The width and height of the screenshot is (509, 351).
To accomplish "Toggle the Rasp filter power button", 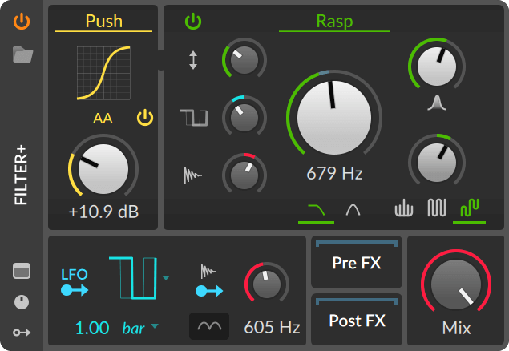I will (193, 22).
